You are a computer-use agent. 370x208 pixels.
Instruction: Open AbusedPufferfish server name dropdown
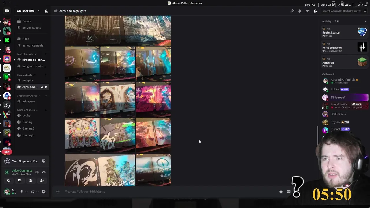pos(29,11)
